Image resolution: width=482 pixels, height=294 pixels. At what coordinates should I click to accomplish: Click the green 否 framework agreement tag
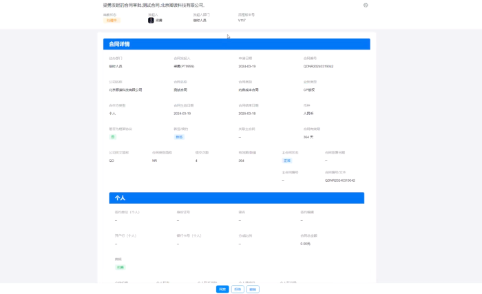(112, 136)
